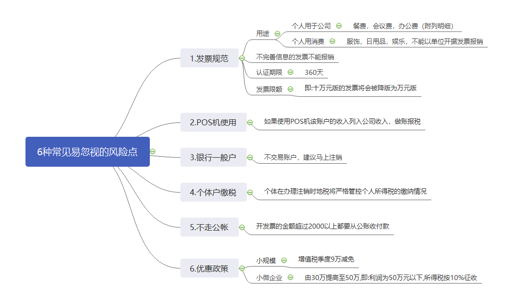The image size is (522, 299).
Task: Collapse the 6.优惠政策 branch toggle
Action: click(x=242, y=269)
